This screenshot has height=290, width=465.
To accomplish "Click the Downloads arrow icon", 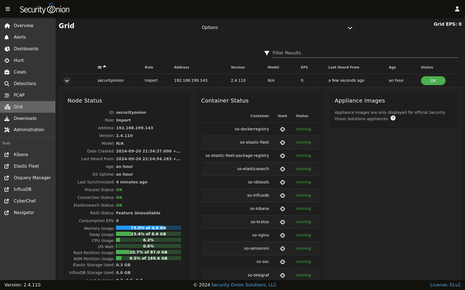I will pos(7,118).
